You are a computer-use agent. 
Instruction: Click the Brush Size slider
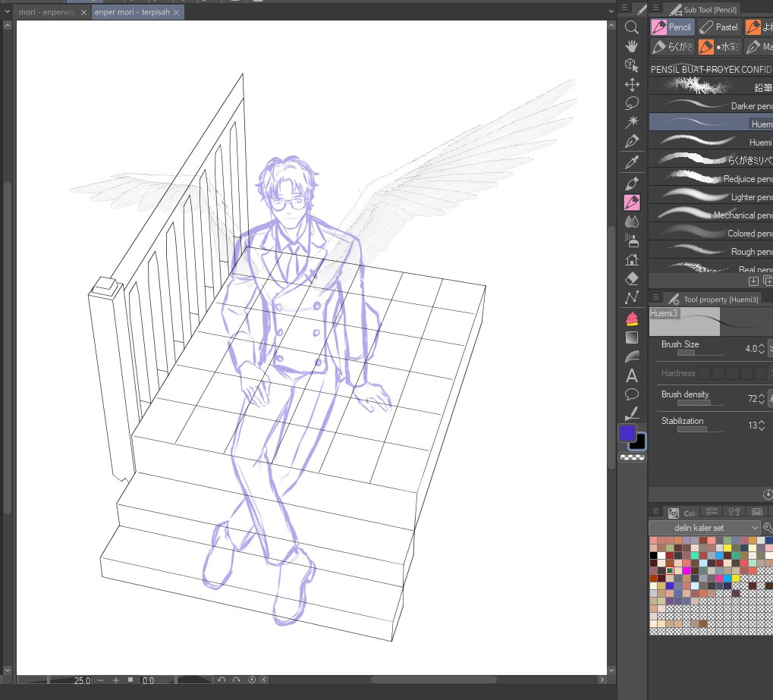pos(700,353)
